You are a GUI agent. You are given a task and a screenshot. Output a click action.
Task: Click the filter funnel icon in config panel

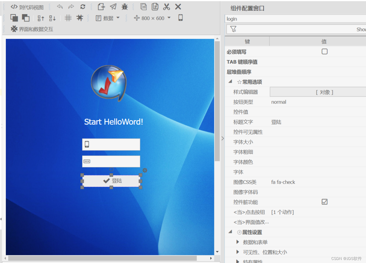(233, 29)
